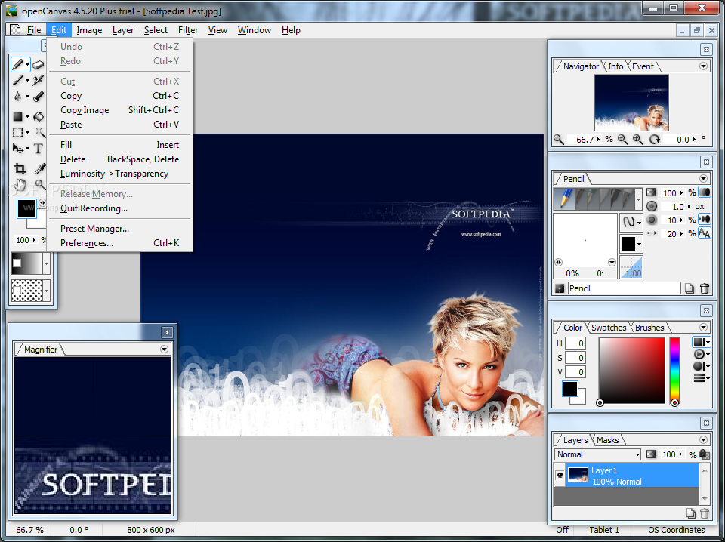Select the Magic Wand tool
The image size is (725, 542).
coord(39,133)
